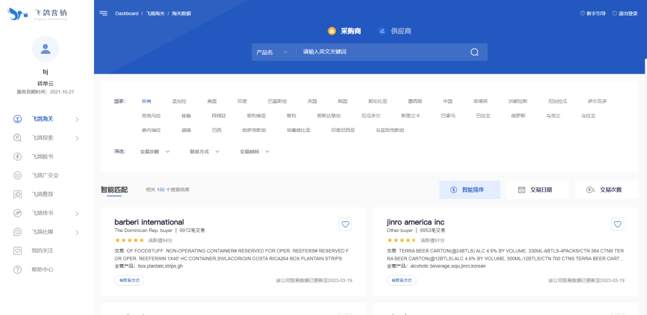Click the 供应商 blue icon

point(382,31)
